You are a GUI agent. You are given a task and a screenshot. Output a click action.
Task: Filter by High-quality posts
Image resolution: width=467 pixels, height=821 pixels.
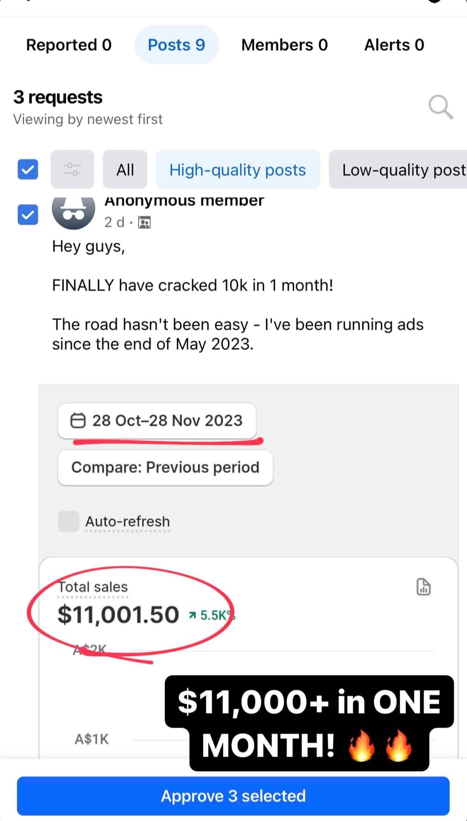(238, 170)
